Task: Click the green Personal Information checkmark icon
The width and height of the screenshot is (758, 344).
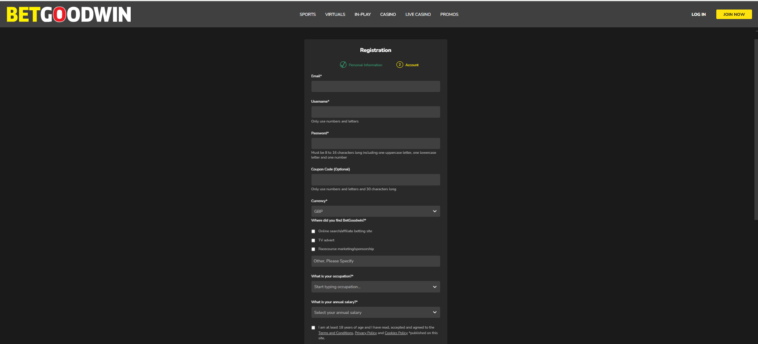Action: (x=343, y=65)
